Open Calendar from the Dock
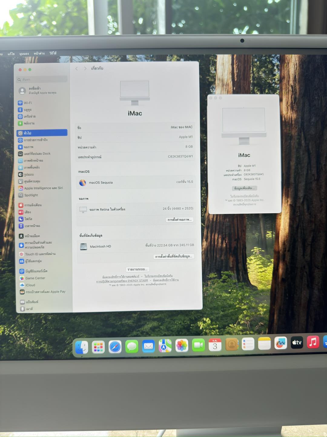 215,345
